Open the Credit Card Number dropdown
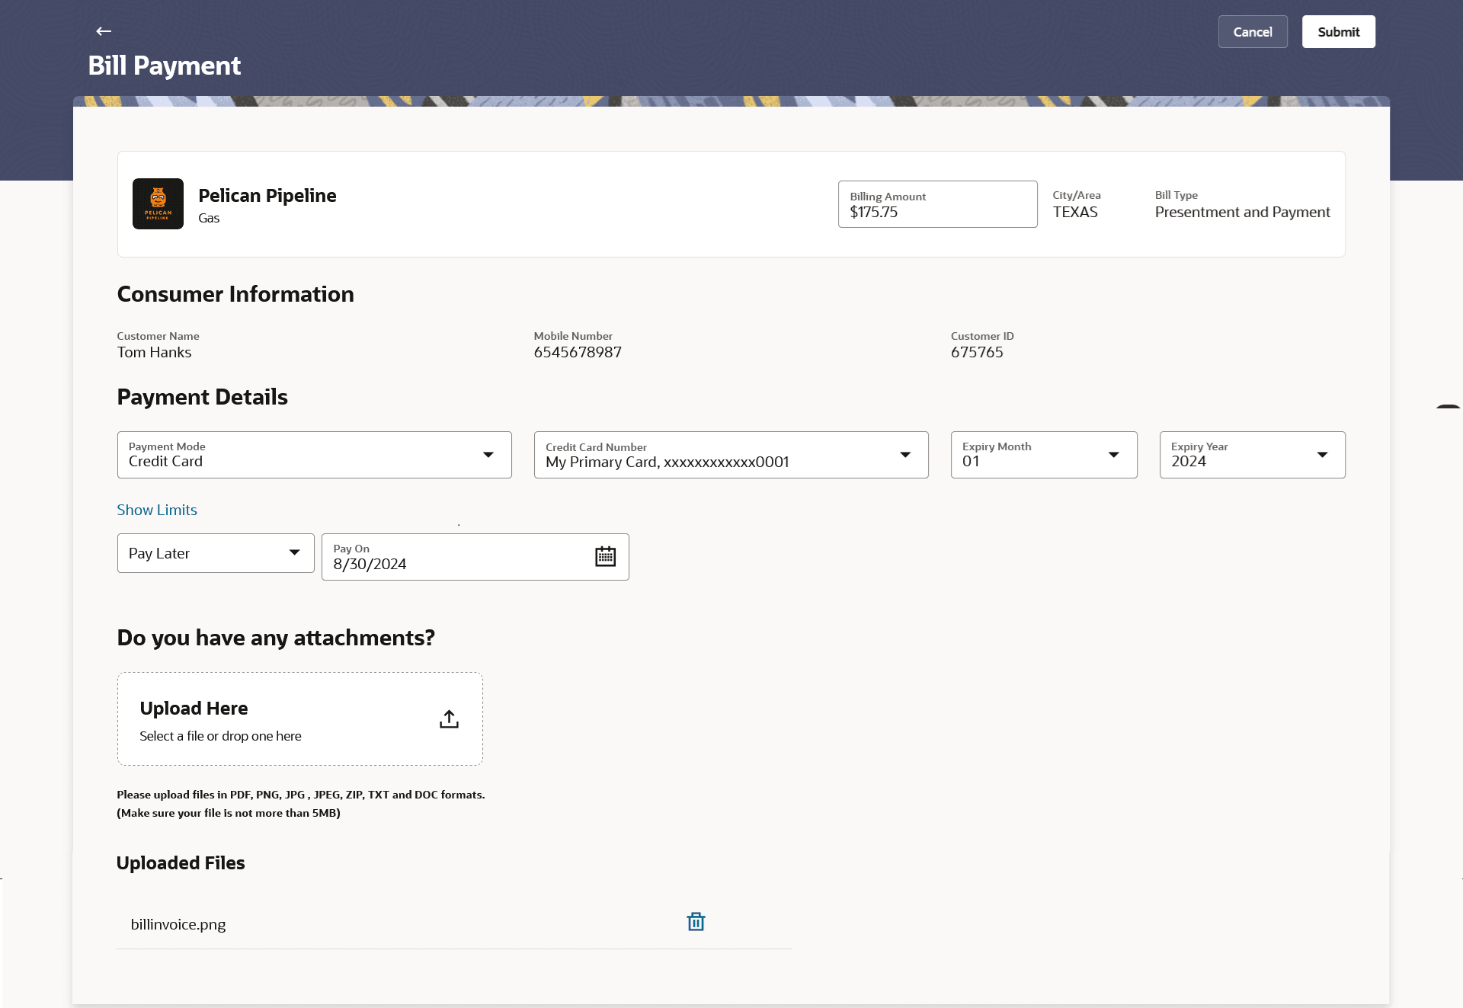This screenshot has width=1463, height=1008. point(904,455)
